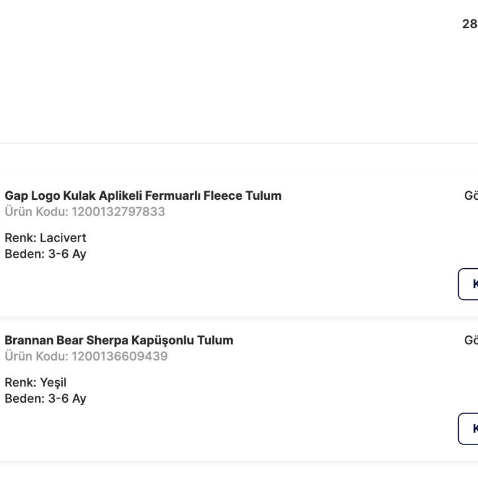Select the Lacivert color value text
Screen dimensions: 478x478
tap(63, 238)
